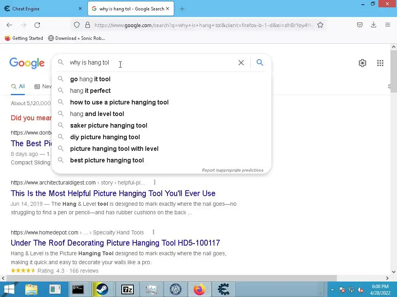Click the Firefox taskbar icon
Viewport: 397px width, 297px height.
pyautogui.click(x=200, y=289)
